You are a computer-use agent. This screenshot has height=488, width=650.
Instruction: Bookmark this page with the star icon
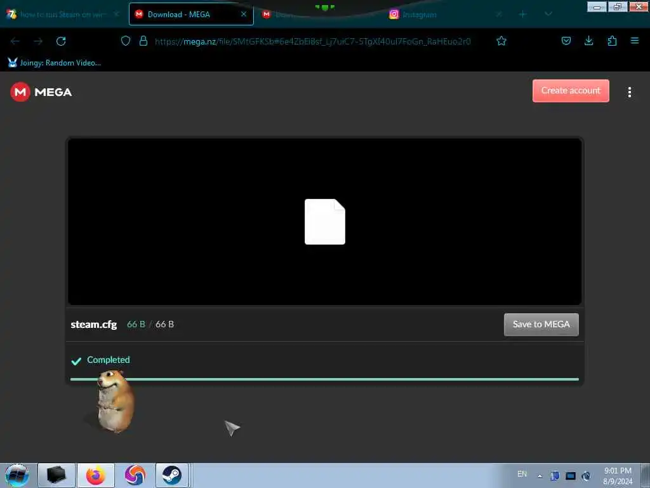coord(501,41)
